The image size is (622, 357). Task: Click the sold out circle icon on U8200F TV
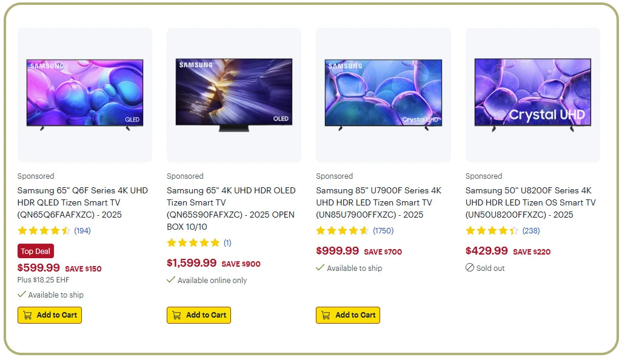(469, 268)
